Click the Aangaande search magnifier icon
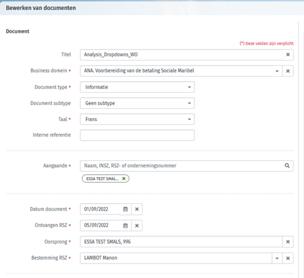The image size is (304, 278). [287, 166]
